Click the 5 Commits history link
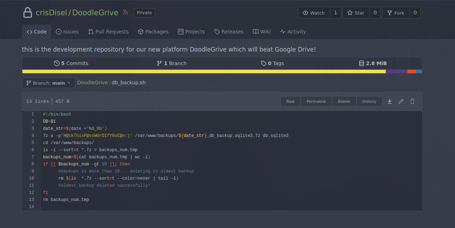This screenshot has height=228, width=455. point(71,63)
